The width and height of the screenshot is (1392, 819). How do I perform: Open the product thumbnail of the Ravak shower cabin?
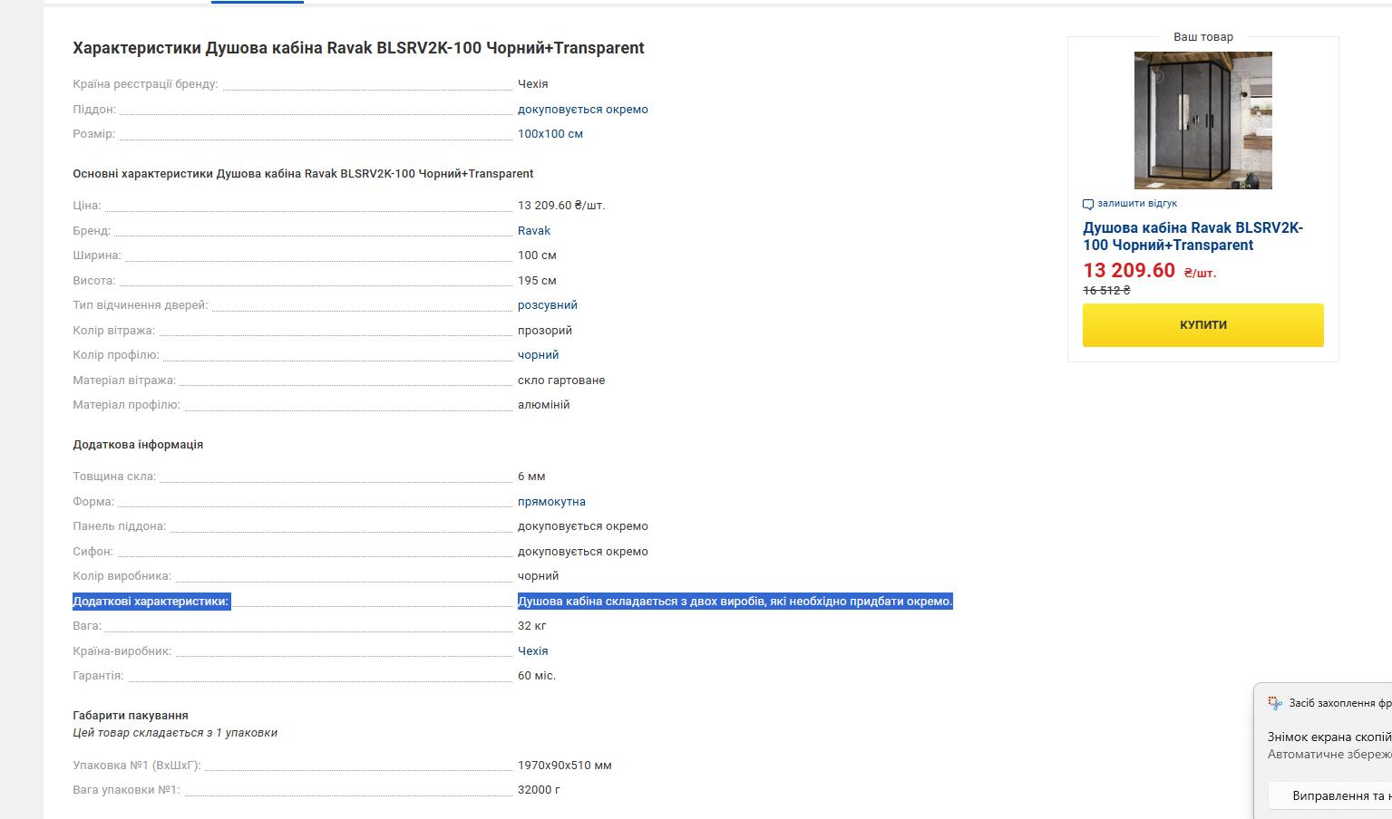(1202, 120)
